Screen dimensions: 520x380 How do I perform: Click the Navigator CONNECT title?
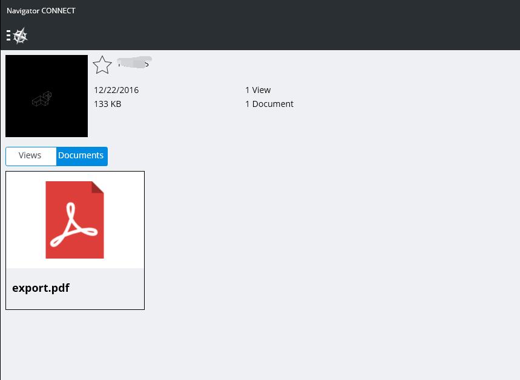pyautogui.click(x=41, y=11)
